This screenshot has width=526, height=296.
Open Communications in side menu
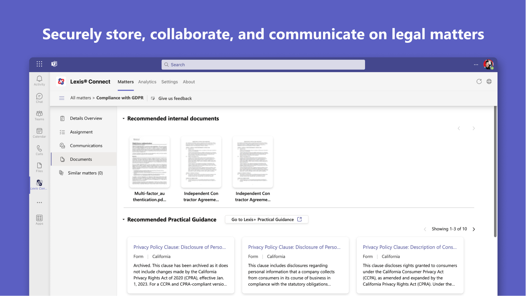pyautogui.click(x=84, y=146)
